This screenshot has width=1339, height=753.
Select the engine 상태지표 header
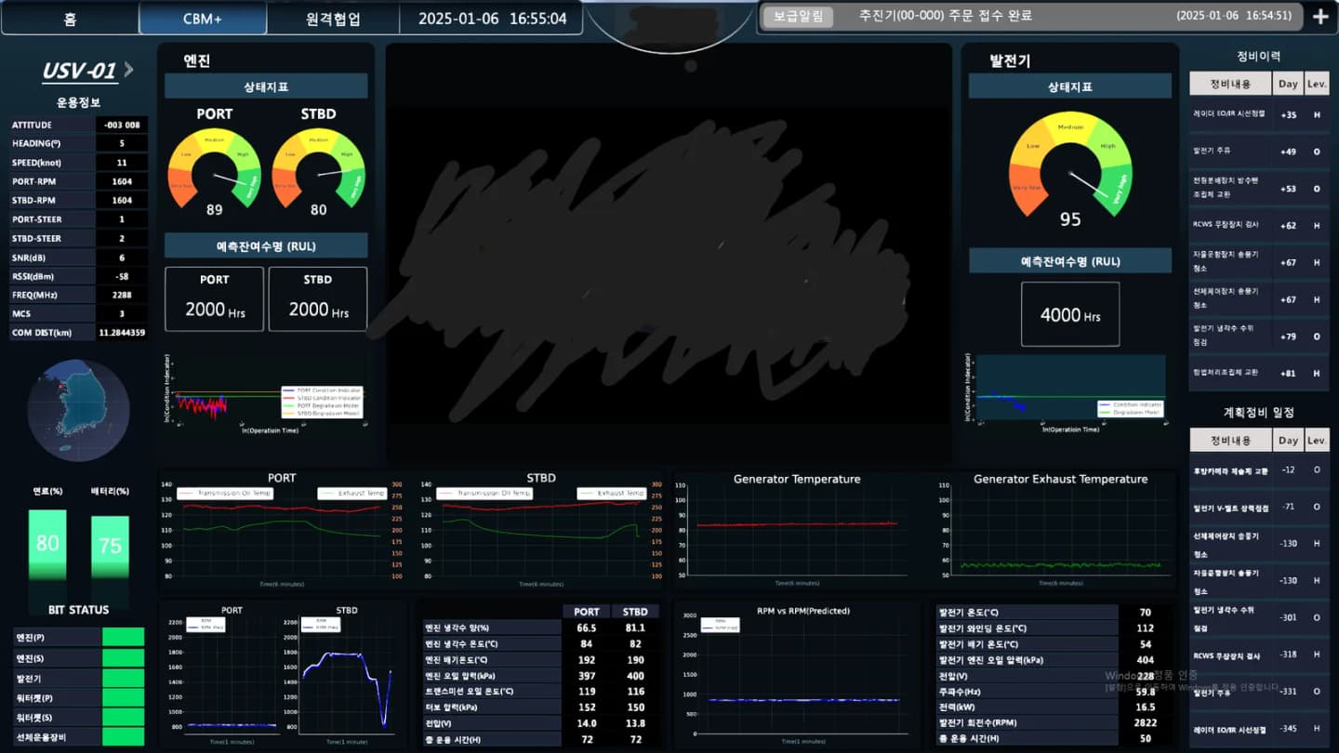[x=266, y=86]
